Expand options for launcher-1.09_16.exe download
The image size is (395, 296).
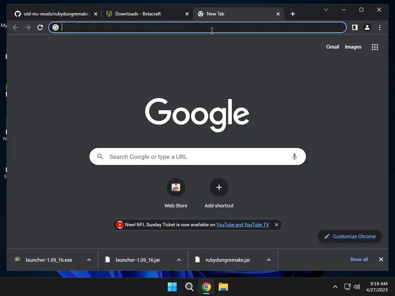(x=89, y=260)
